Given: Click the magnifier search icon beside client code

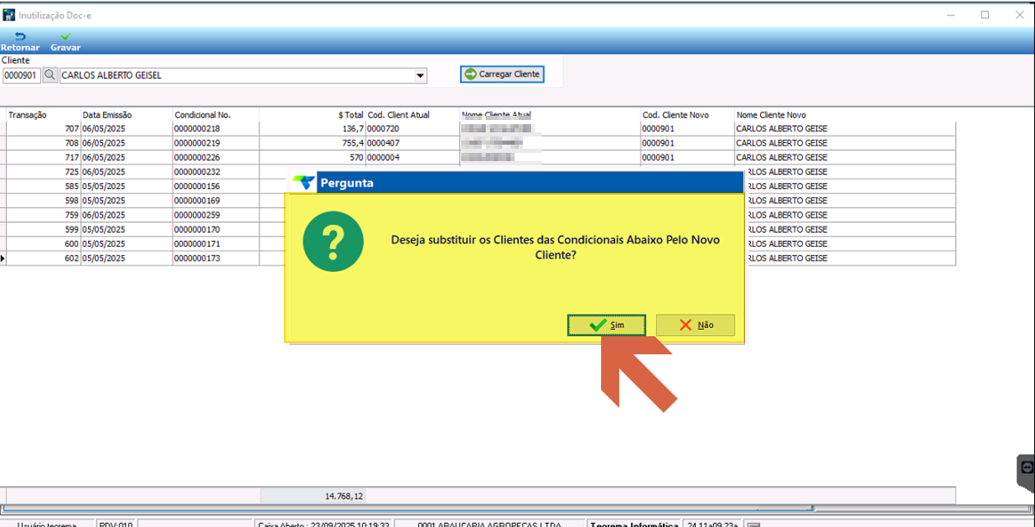Looking at the screenshot, I should coord(49,75).
